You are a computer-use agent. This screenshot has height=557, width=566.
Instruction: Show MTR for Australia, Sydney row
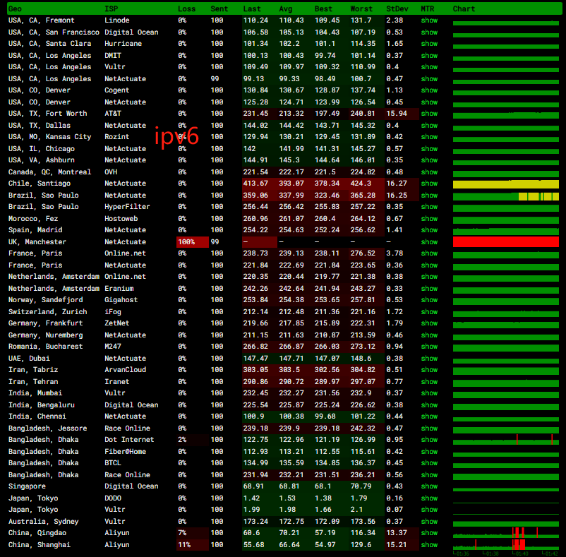[429, 521]
